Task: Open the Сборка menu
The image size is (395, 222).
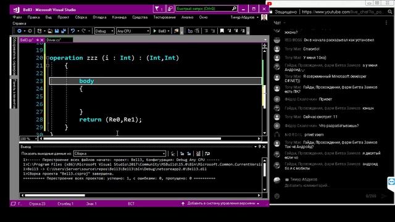Action: click(81, 17)
